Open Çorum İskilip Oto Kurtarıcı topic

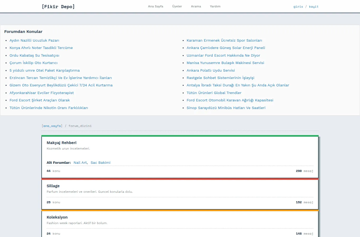(x=33, y=63)
